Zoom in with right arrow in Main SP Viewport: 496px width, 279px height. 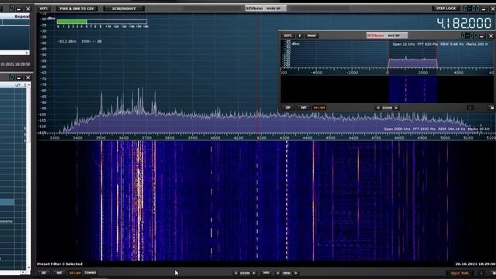coord(253,273)
